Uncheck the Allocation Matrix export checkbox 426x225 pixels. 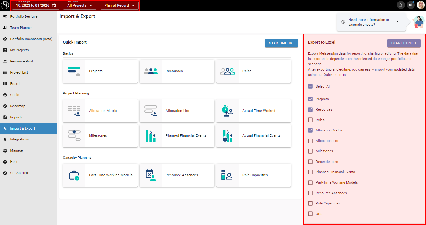pos(310,130)
